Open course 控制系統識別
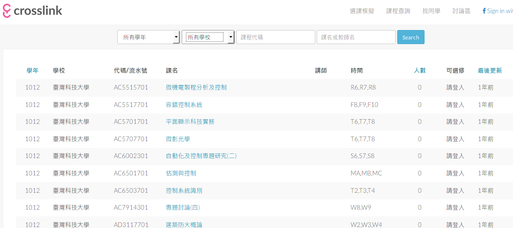 (184, 190)
